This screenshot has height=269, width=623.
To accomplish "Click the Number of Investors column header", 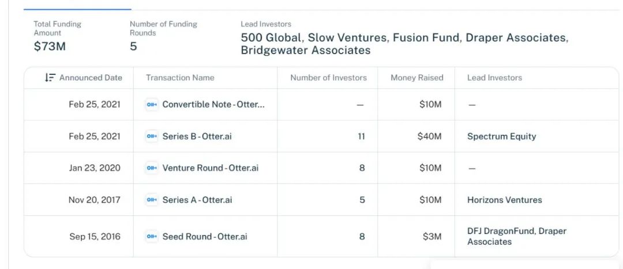I will click(x=328, y=78).
